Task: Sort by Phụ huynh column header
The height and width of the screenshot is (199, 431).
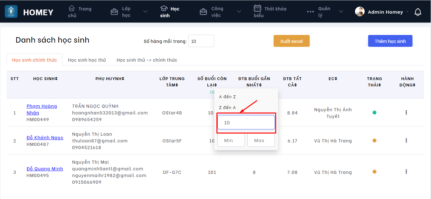Action: (x=110, y=79)
